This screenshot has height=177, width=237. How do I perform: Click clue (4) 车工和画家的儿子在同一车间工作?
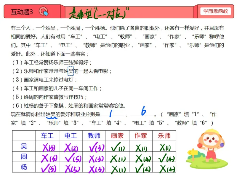(57, 88)
